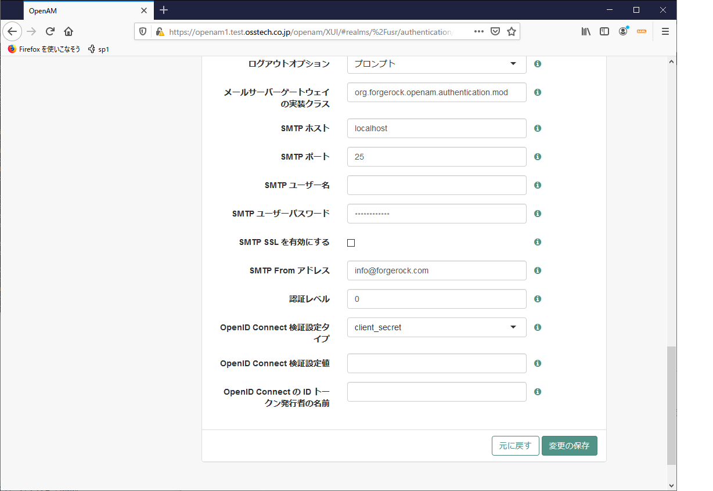Viewport: 713px width, 491px height.
Task: Click the page reload icon
Action: [50, 31]
